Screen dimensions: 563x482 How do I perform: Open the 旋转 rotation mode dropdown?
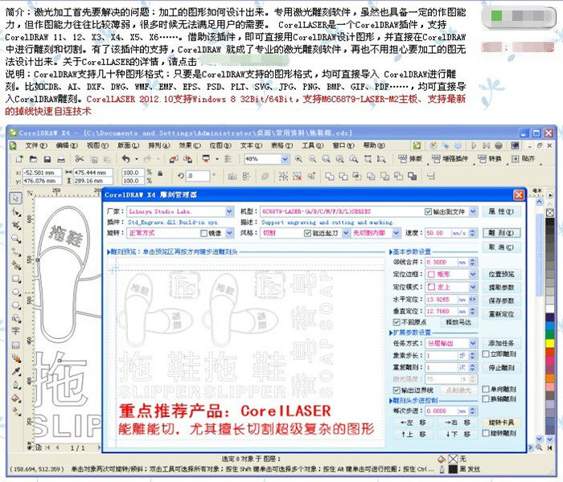click(x=230, y=233)
